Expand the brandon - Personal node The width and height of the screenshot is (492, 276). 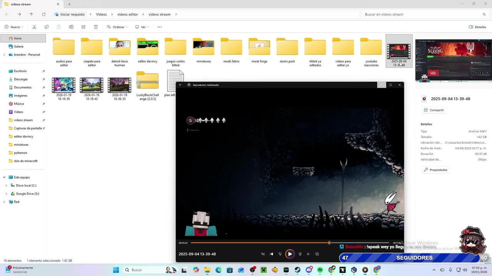click(4, 54)
